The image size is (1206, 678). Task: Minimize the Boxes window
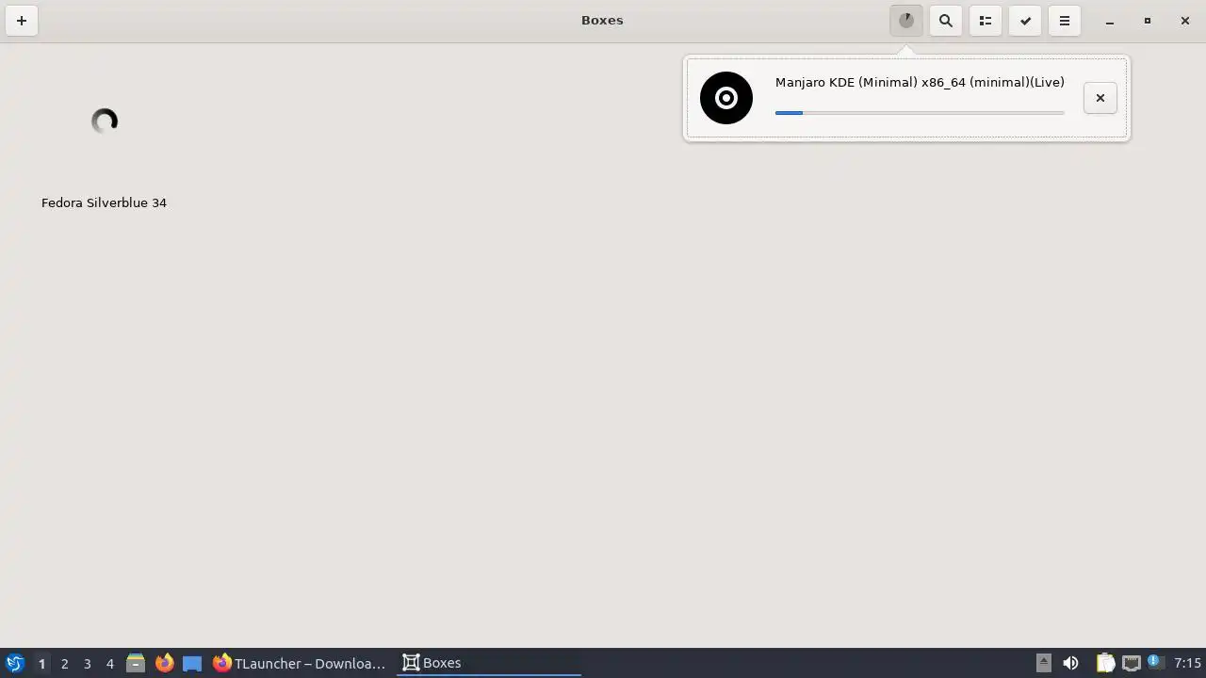(1110, 21)
